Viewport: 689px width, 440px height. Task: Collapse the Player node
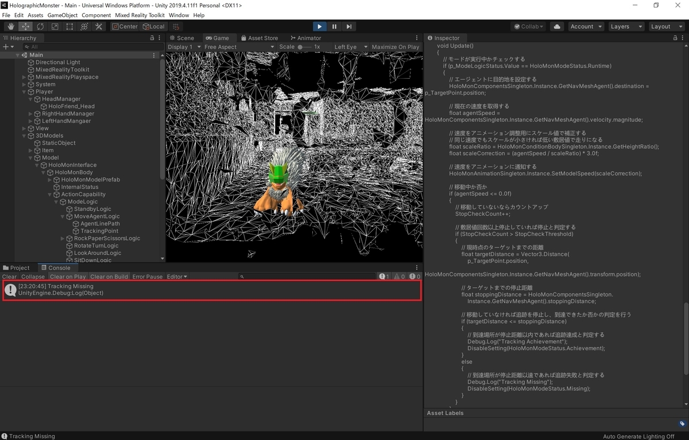point(24,92)
